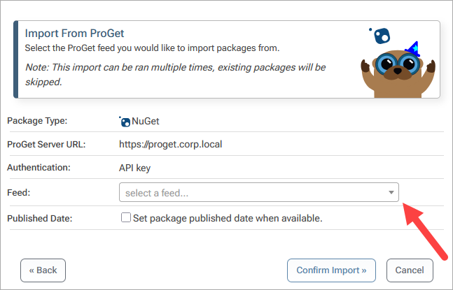Click the 'Set package published date' label
Image resolution: width=453 pixels, height=290 pixels.
pos(227,218)
